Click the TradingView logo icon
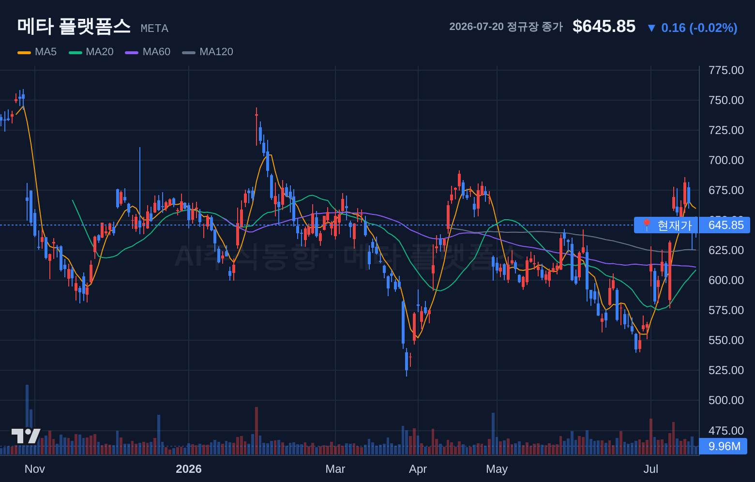This screenshot has width=755, height=482. pyautogui.click(x=26, y=436)
